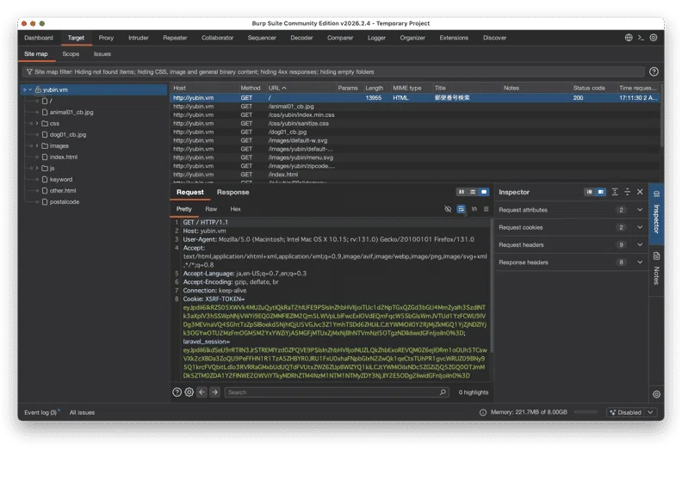Viewport: 682px width, 499px height.
Task: Select postalcode in the site map tree
Action: point(65,201)
